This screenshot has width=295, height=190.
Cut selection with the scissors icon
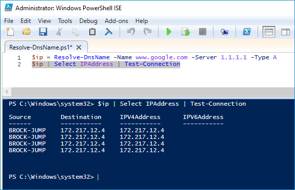point(60,32)
